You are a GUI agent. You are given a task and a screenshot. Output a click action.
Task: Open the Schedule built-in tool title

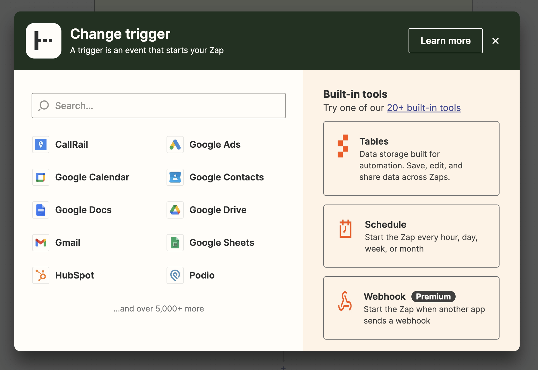pyautogui.click(x=386, y=225)
